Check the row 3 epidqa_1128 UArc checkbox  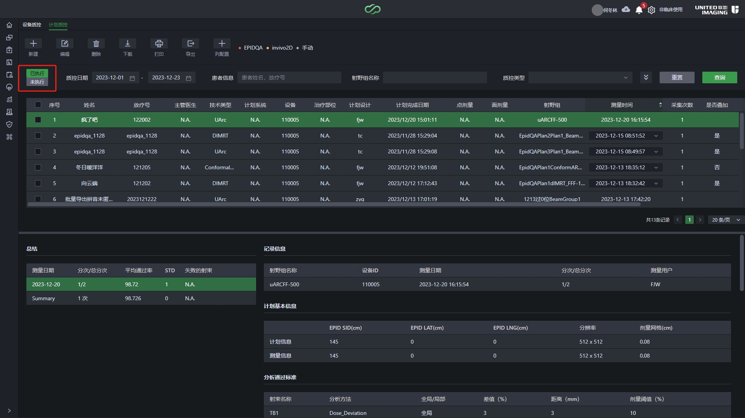(x=38, y=151)
